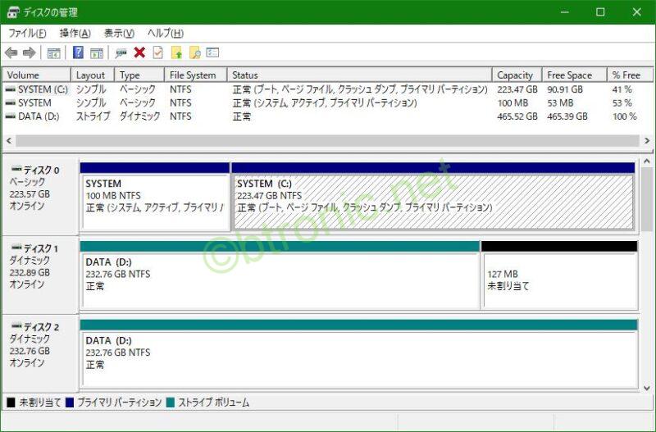Viewport: 656px width, 432px height.
Task: Select the DATA (D:) volume list row
Action: point(327,116)
